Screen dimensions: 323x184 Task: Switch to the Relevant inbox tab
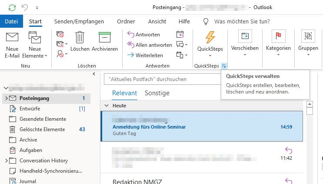coord(124,93)
